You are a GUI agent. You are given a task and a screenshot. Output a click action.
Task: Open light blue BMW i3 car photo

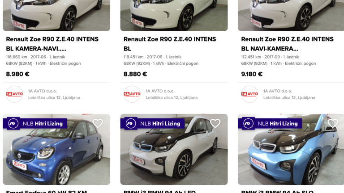(291, 156)
